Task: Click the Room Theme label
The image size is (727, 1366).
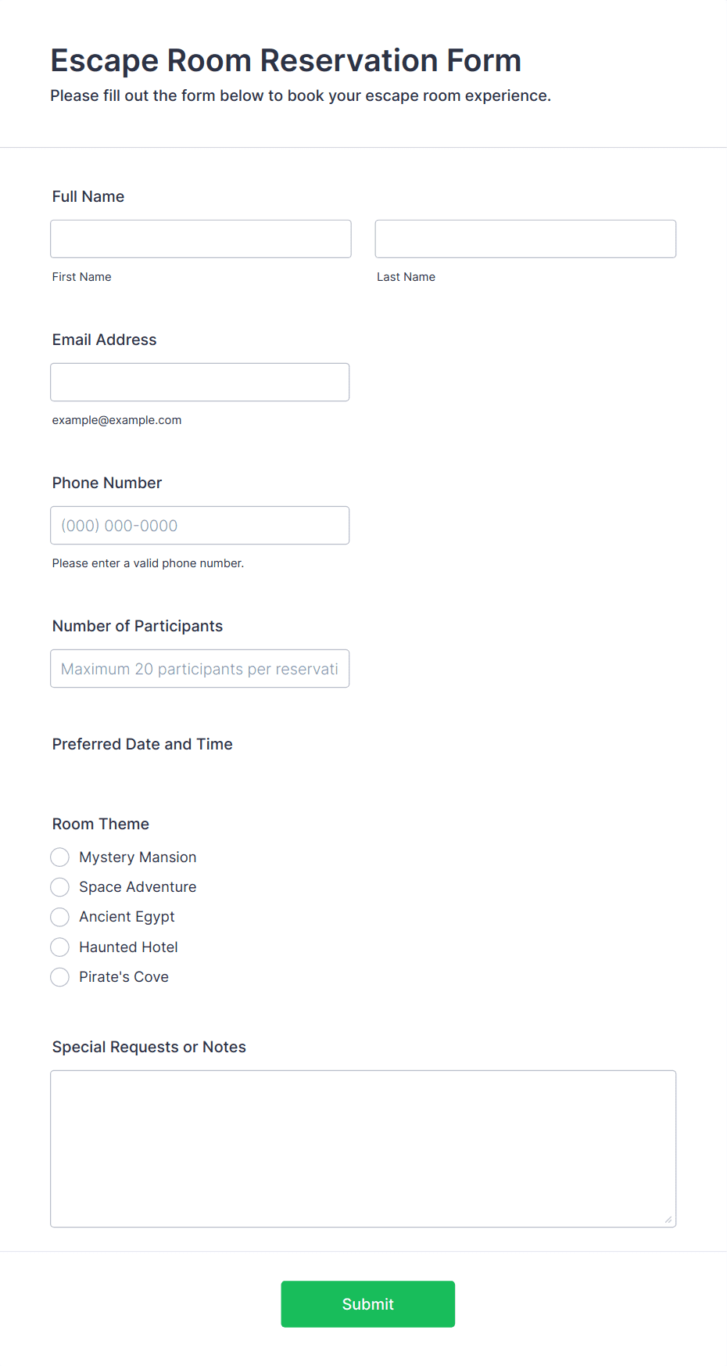Action: tap(101, 824)
